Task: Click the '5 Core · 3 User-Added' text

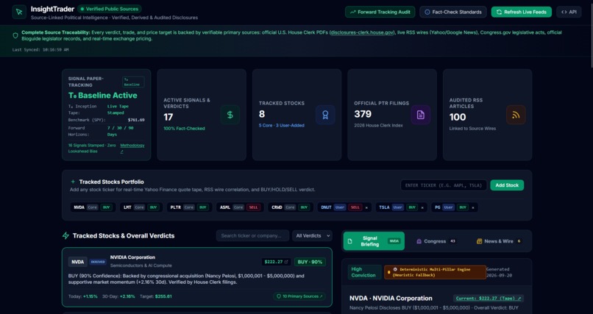Action: coord(281,126)
